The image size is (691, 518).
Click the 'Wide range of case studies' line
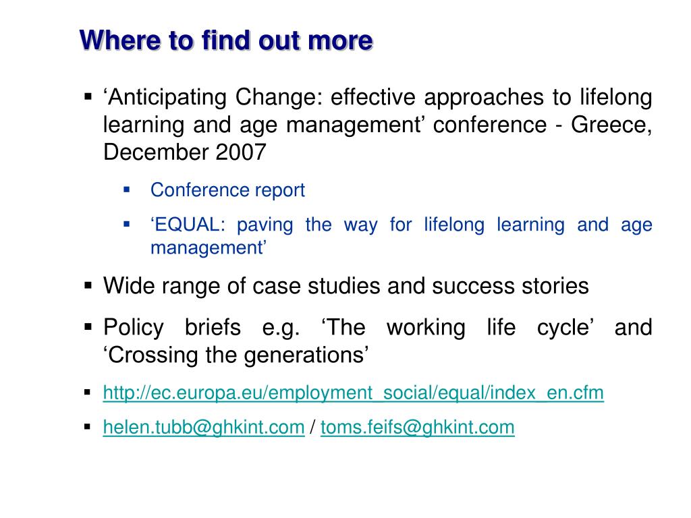pyautogui.click(x=346, y=286)
